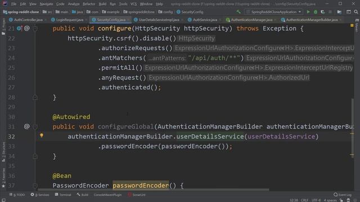
Task: Collapse passwordEncoder method fold marker line 37
Action: point(35,186)
